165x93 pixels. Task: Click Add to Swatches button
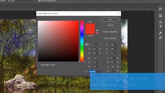[110, 32]
